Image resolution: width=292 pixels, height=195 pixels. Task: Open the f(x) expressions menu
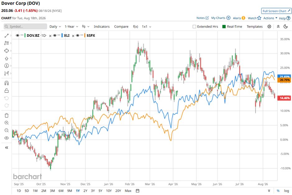pos(135,26)
